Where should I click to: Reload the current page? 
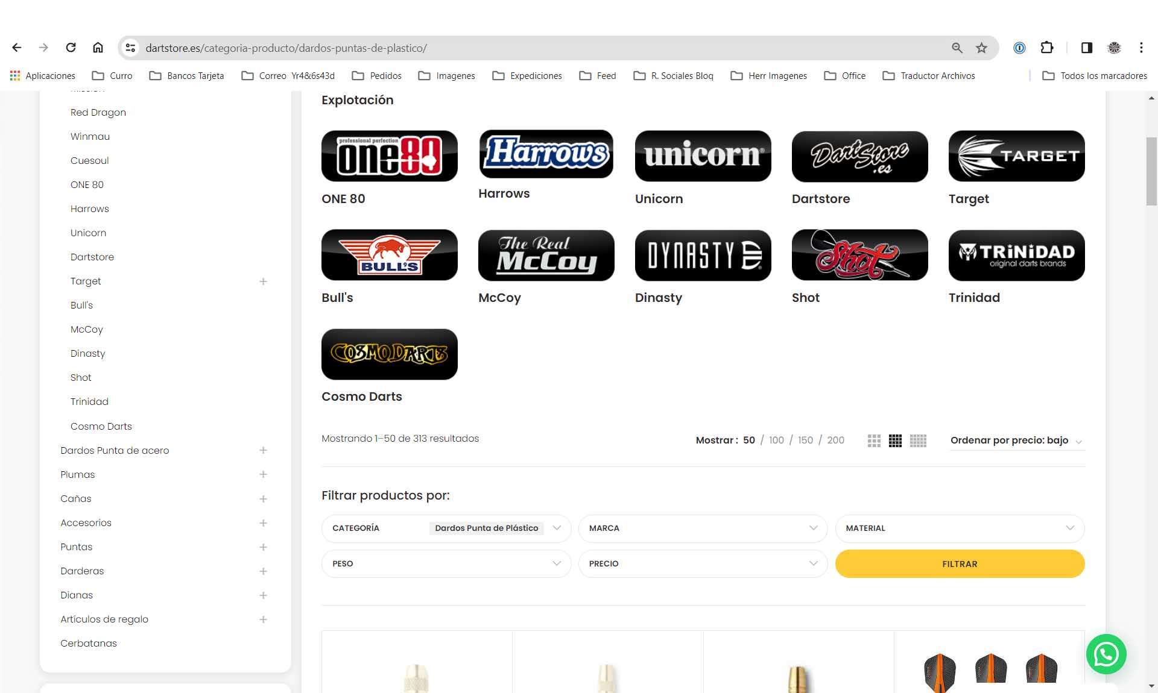[x=71, y=48]
